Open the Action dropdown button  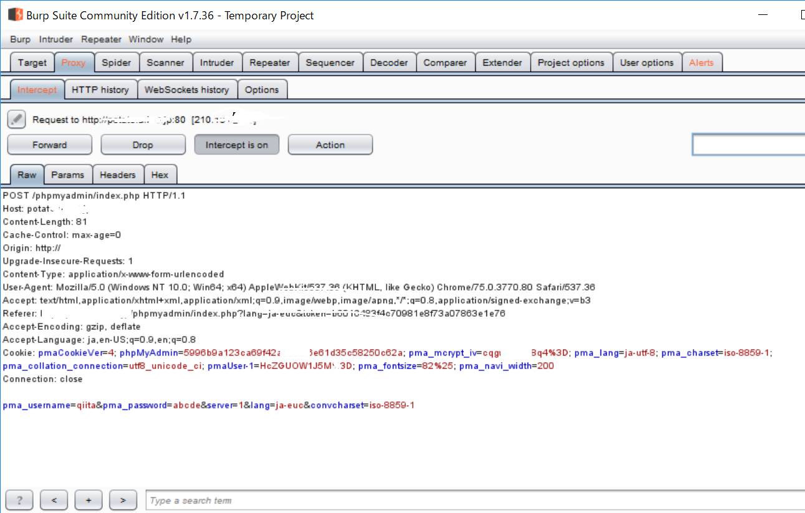[x=330, y=145]
